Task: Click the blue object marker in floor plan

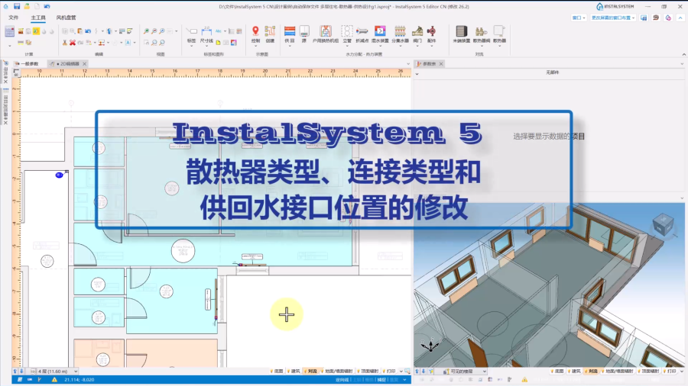Action: point(59,175)
